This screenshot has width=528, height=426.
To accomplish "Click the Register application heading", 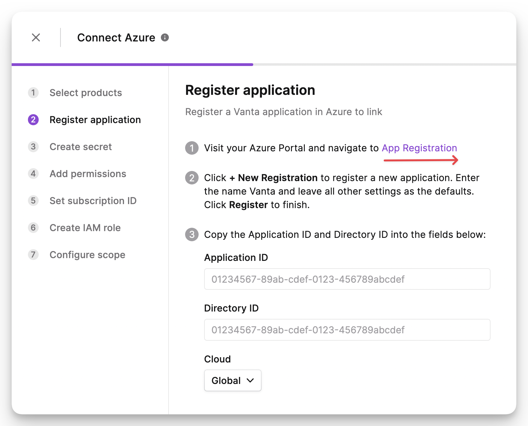I will click(x=250, y=90).
